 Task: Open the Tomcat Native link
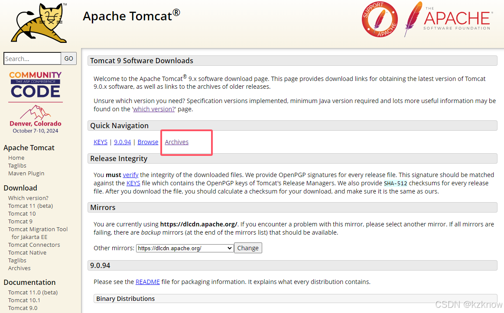(27, 253)
